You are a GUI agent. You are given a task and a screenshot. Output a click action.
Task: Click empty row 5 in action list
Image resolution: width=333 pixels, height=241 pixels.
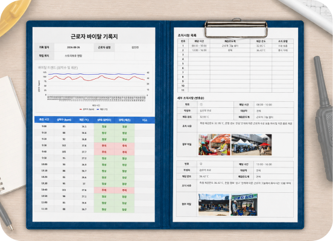click(x=235, y=64)
